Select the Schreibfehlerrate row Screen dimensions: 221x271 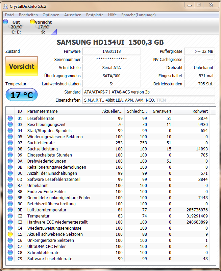(x=108, y=252)
